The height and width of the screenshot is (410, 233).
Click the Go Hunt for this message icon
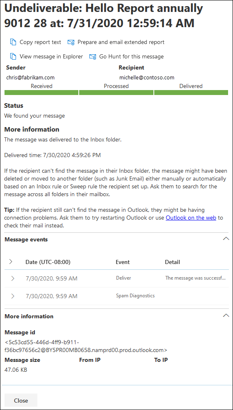click(x=93, y=57)
